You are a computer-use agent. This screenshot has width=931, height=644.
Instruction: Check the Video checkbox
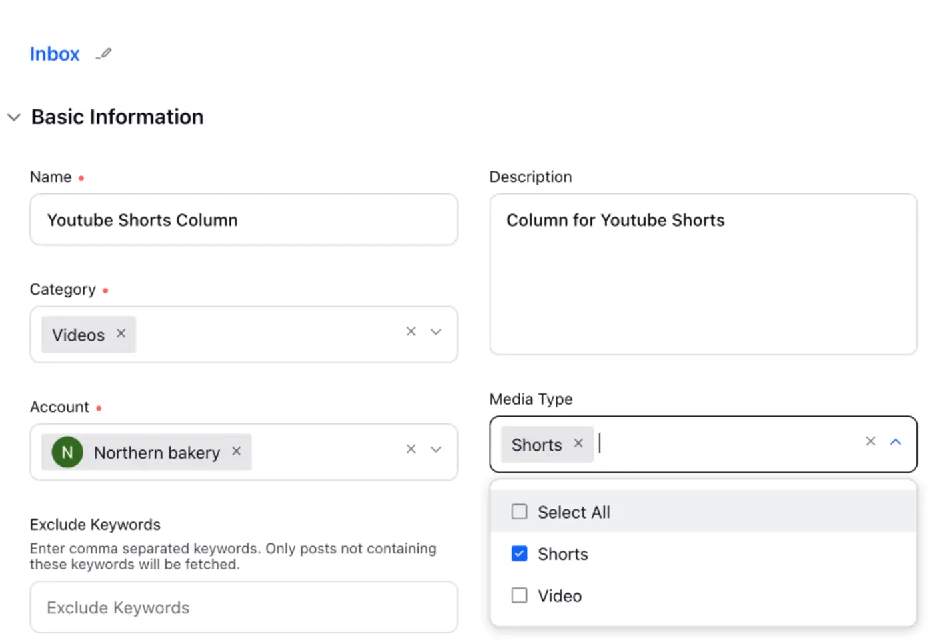(x=519, y=596)
